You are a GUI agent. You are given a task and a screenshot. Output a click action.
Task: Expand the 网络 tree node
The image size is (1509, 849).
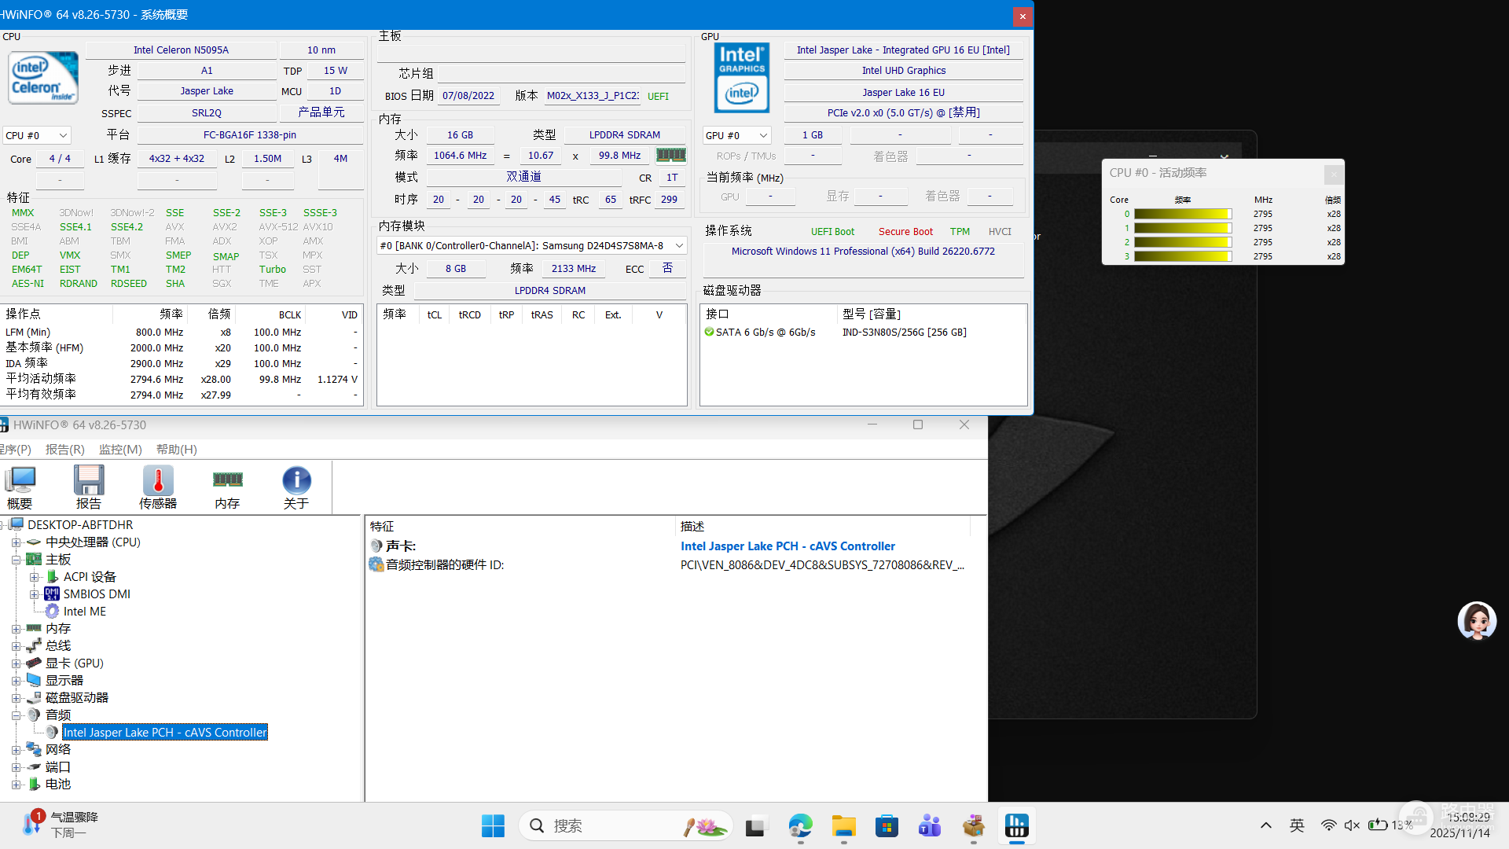coord(16,750)
